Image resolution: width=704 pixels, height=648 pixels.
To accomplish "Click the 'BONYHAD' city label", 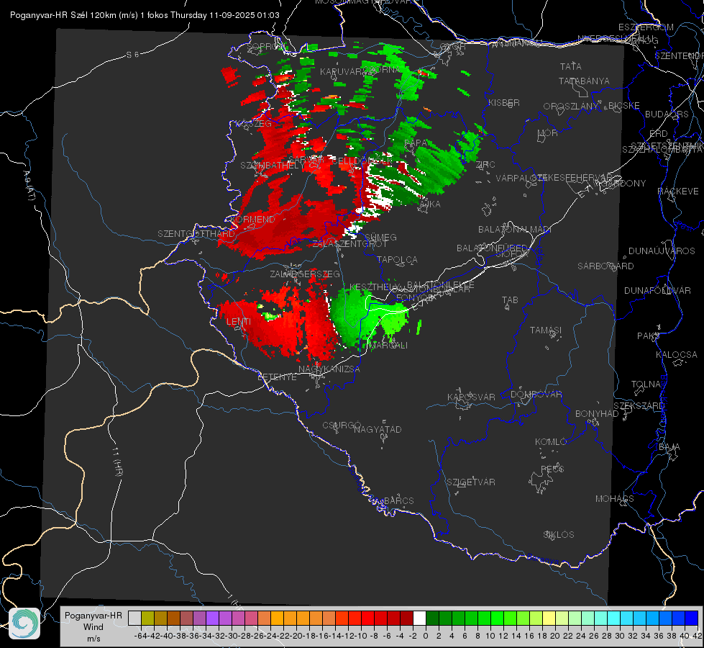I will 597,414.
